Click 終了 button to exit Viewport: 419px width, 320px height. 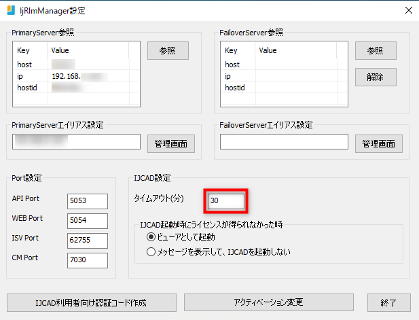[x=389, y=302]
